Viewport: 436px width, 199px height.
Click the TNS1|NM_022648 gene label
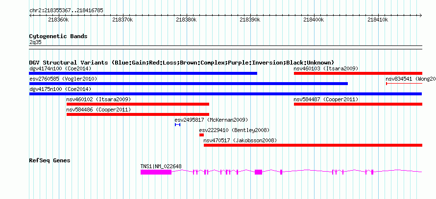161,167
